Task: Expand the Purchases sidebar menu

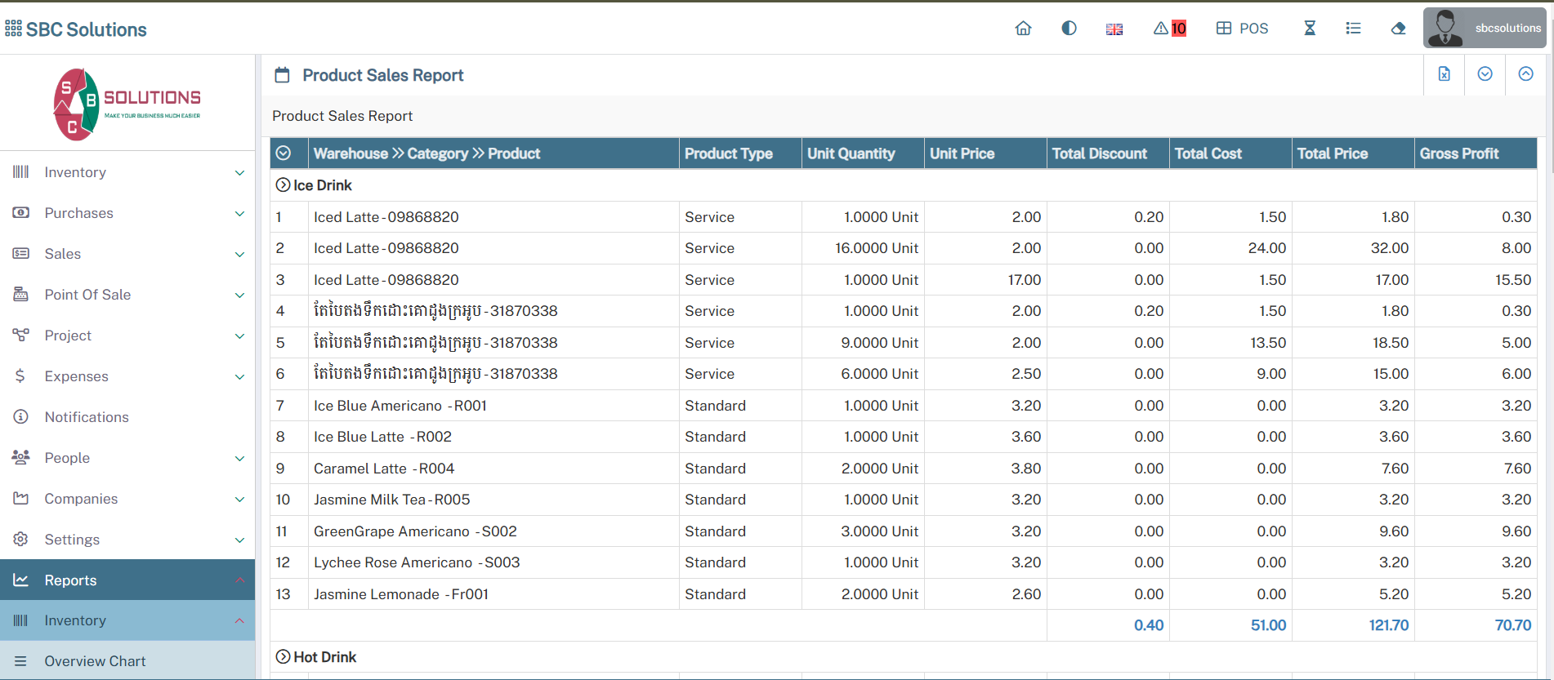Action: point(127,213)
